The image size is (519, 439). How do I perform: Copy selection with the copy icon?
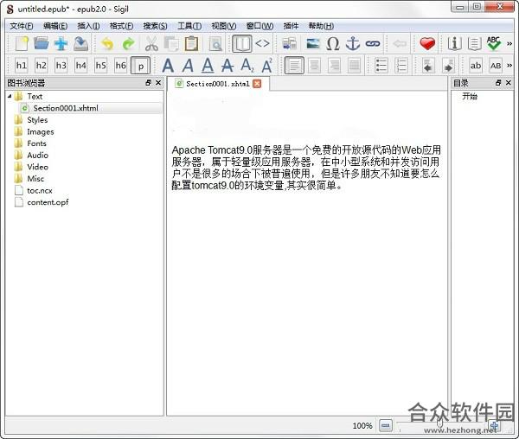pos(171,43)
